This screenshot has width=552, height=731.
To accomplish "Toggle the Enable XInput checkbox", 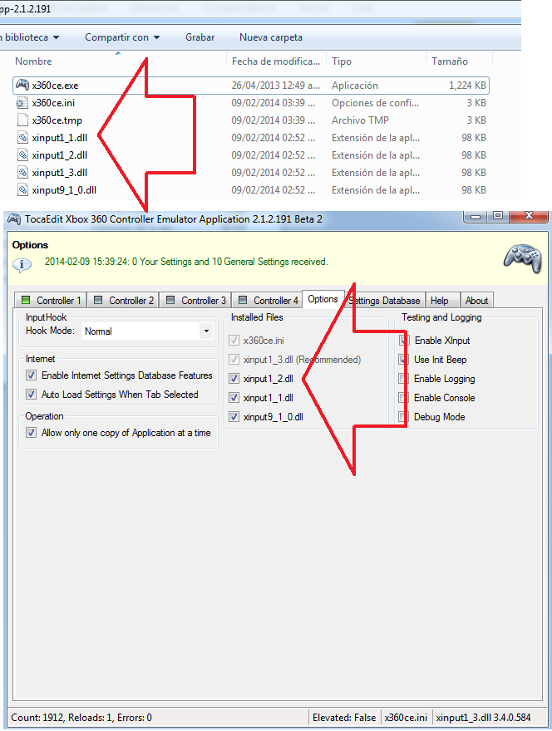I will pyautogui.click(x=404, y=341).
